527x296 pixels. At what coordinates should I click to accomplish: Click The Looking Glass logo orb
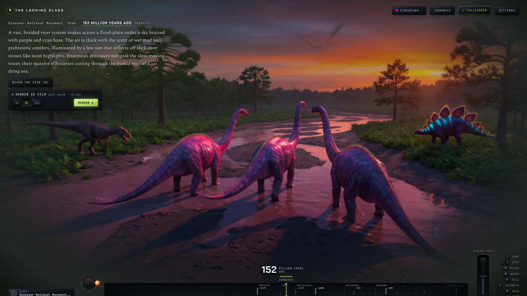[10, 10]
